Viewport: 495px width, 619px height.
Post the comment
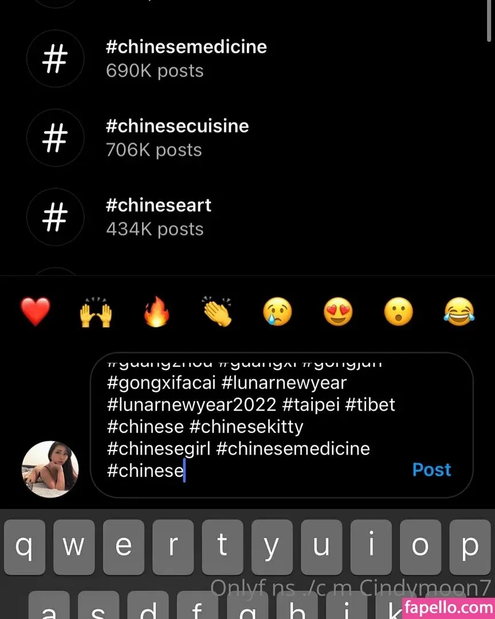tap(431, 469)
